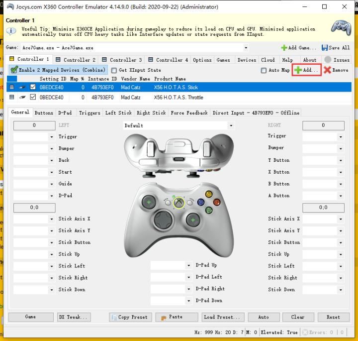The width and height of the screenshot is (358, 341).
Task: Click the Xbox Guide button on controller image
Action: [178, 202]
